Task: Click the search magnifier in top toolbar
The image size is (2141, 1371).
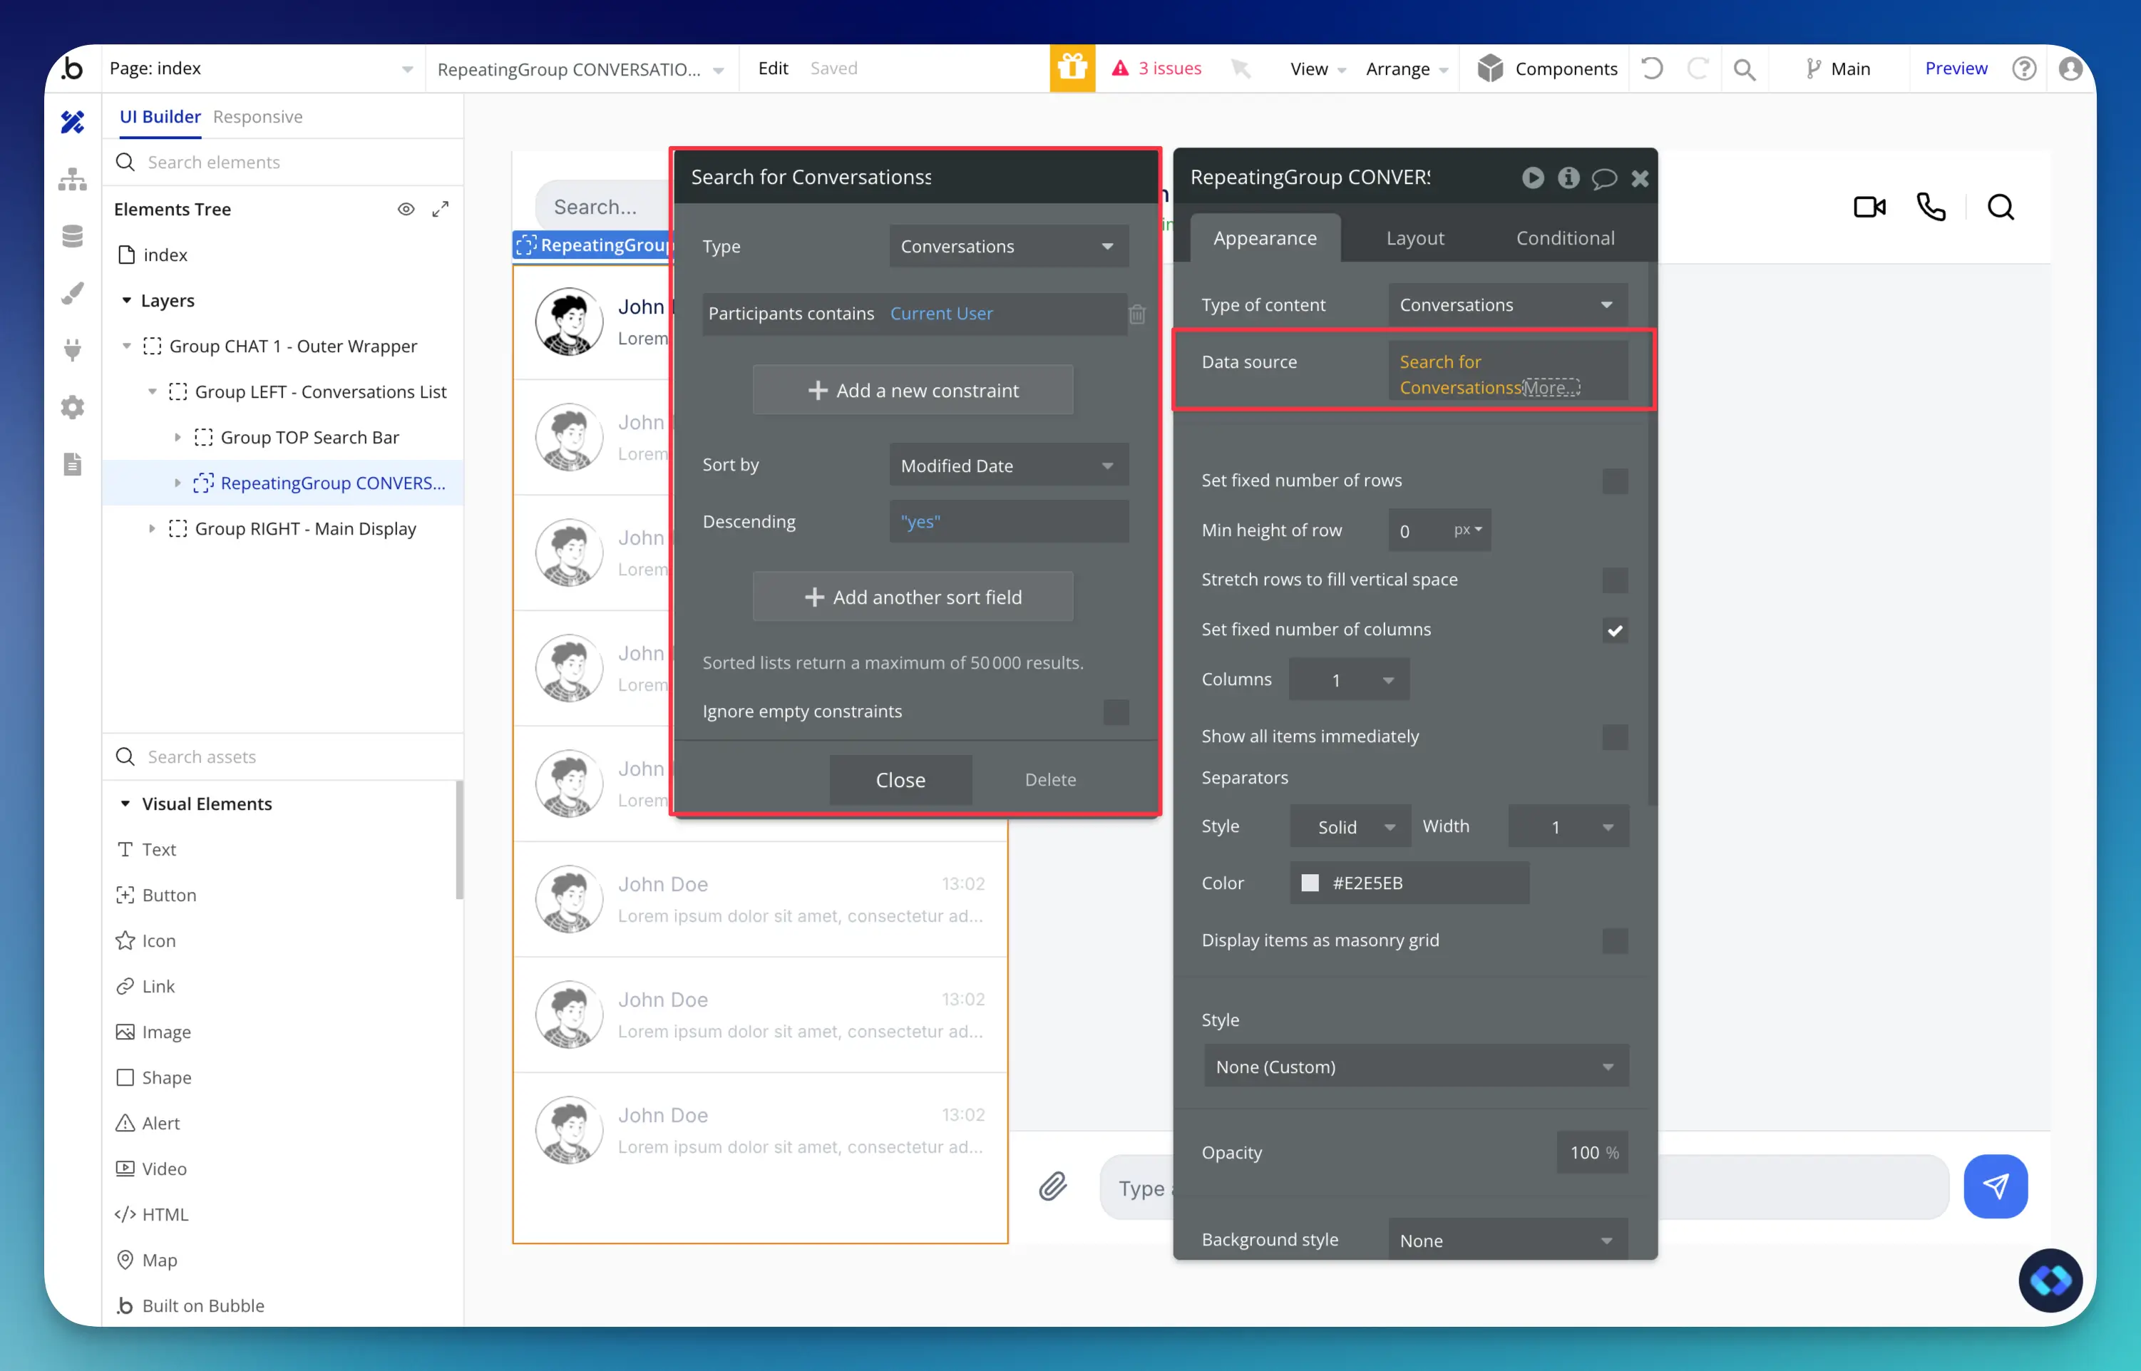Action: pos(1744,68)
